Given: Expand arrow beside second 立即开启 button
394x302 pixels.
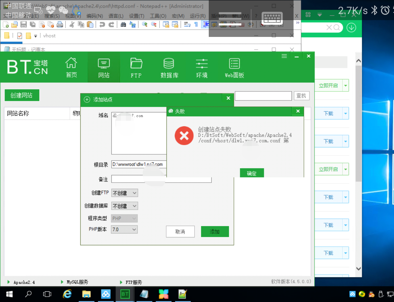Looking at the screenshot, I should pos(346,169).
